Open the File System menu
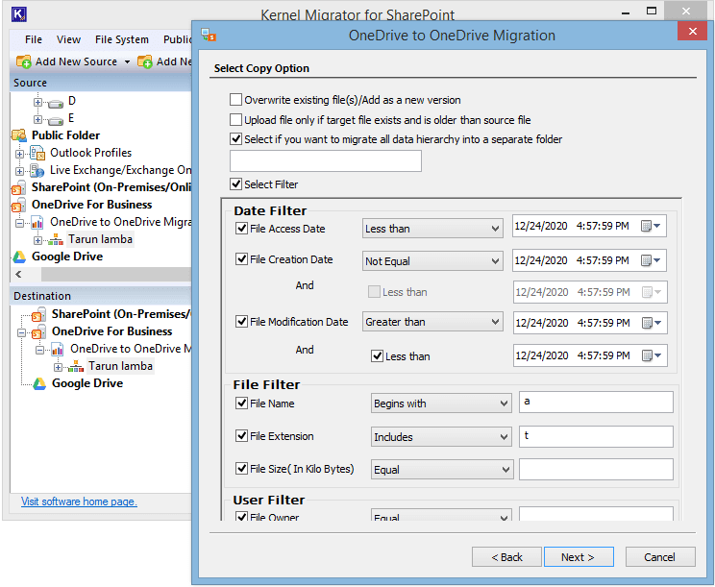This screenshot has height=587, width=715. (x=122, y=39)
